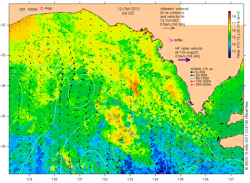Click the longitude label 133

point(130,179)
